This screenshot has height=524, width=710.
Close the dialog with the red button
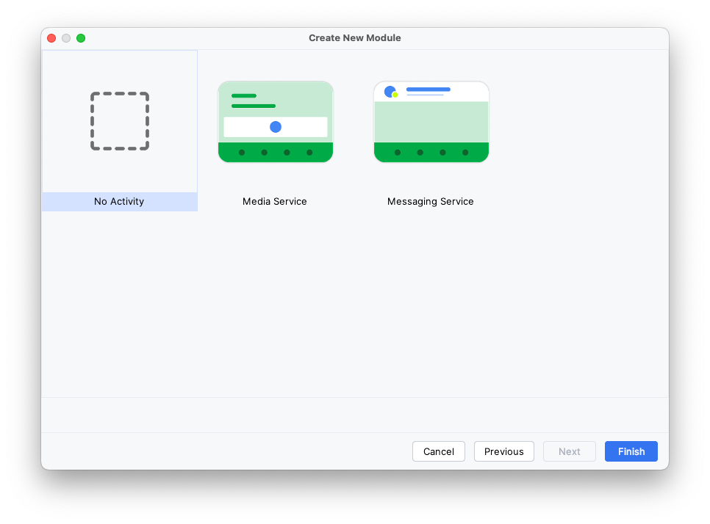pos(51,37)
